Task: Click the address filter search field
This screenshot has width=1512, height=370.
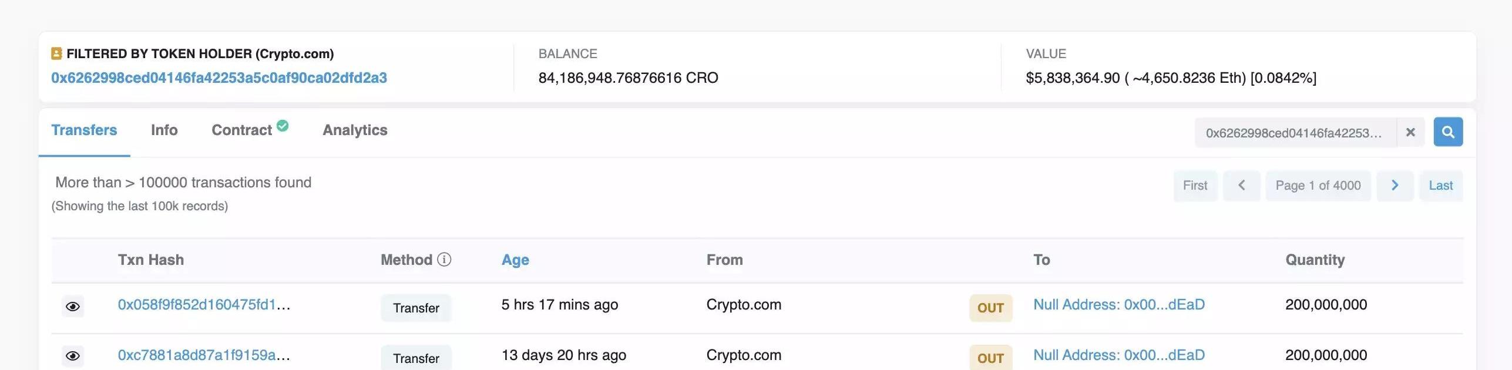Action: click(1295, 133)
